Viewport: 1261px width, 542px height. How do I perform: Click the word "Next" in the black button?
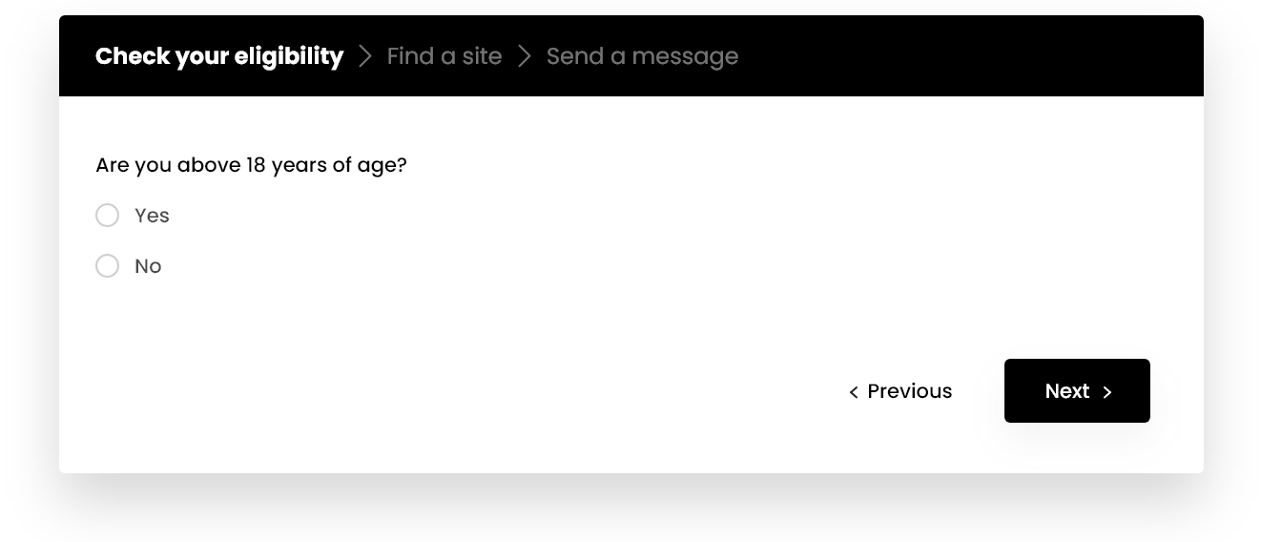tap(1066, 391)
